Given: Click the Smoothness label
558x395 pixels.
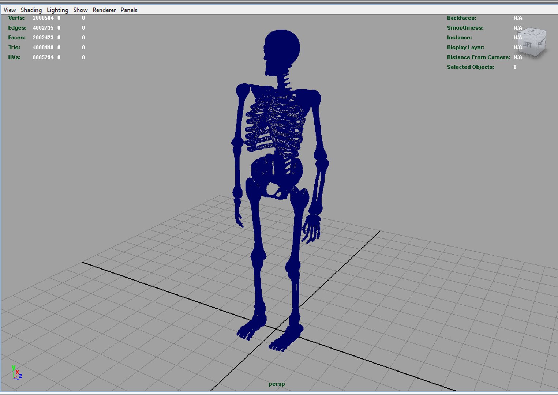Looking at the screenshot, I should 465,28.
